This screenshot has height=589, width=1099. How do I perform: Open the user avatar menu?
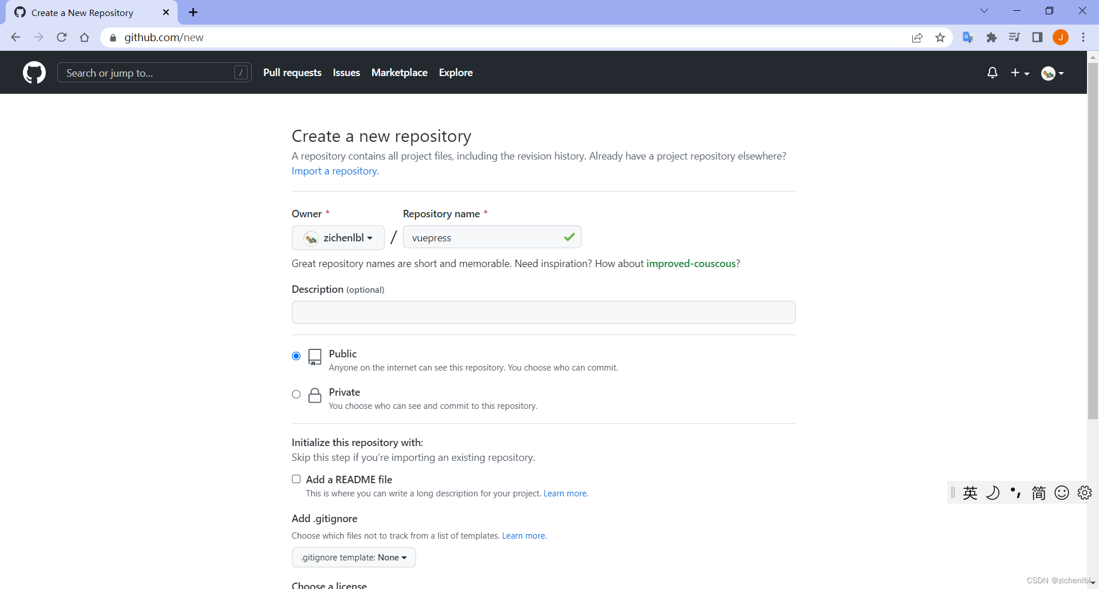[x=1053, y=73]
